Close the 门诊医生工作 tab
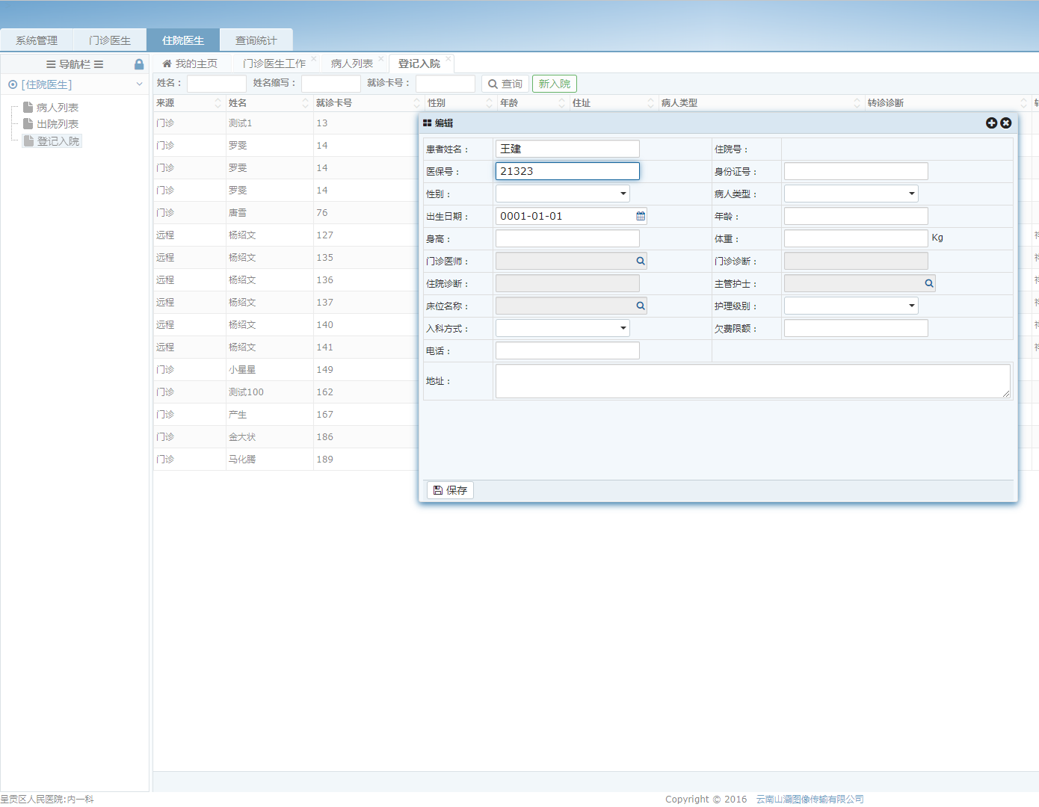The height and width of the screenshot is (807, 1039). click(x=314, y=58)
